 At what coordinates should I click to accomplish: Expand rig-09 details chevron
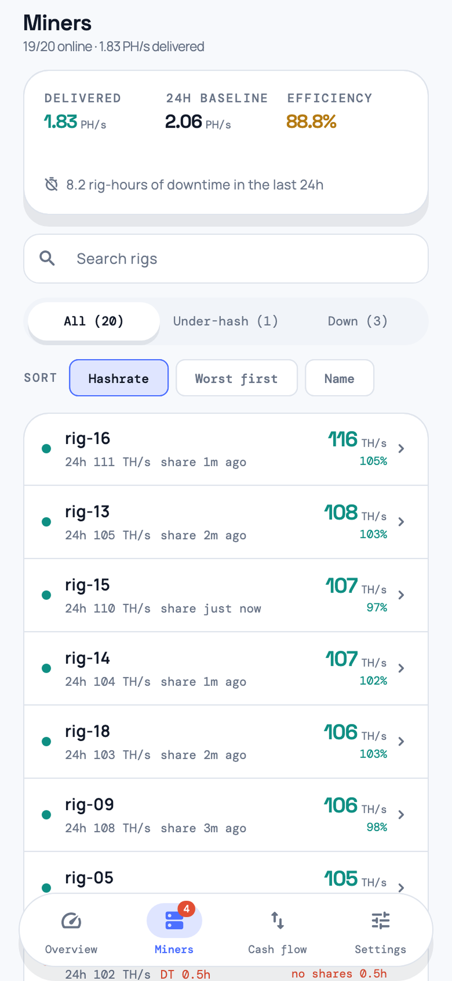point(401,815)
